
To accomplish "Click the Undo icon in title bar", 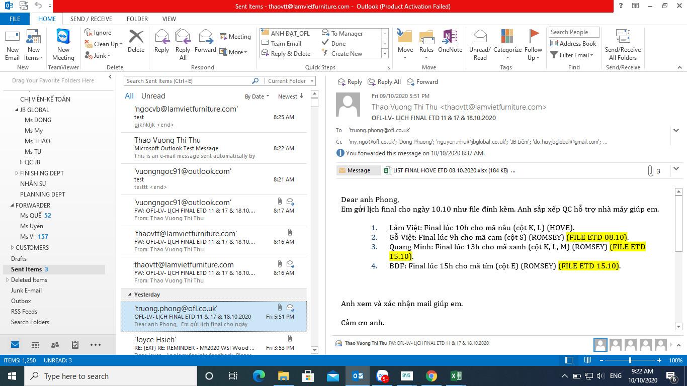I will (x=39, y=6).
